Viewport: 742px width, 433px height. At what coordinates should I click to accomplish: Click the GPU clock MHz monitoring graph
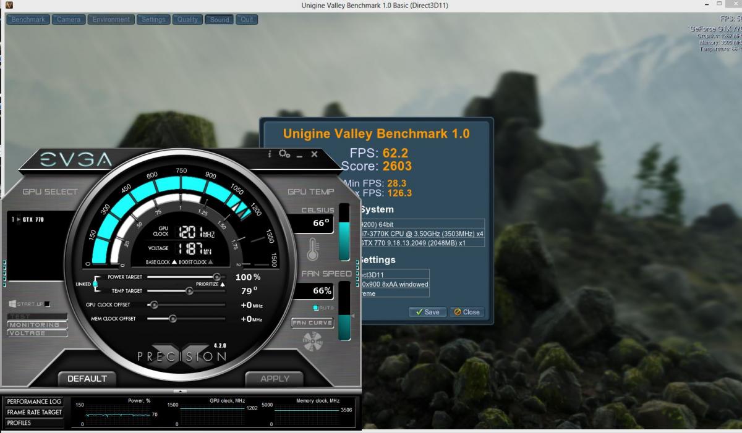tap(213, 415)
